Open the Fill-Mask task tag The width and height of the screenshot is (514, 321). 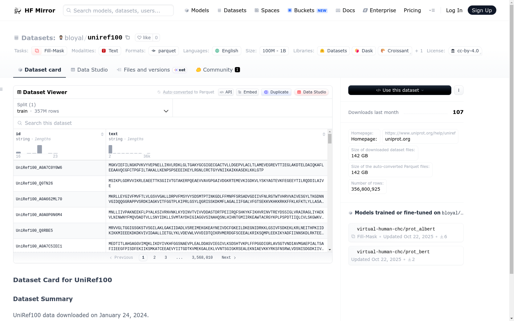coord(49,51)
